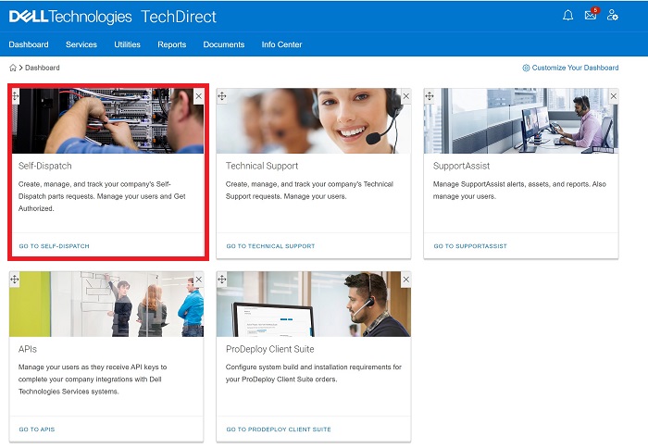This screenshot has height=448, width=648.
Task: Click the move handle on SupportAssist card
Action: 430,96
